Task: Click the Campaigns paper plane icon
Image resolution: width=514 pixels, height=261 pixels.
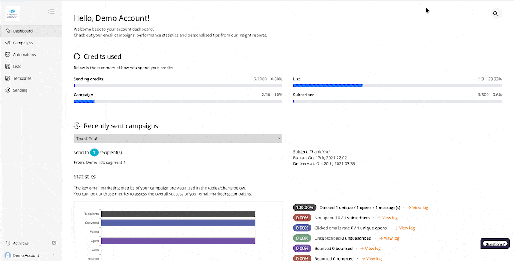Action: click(8, 43)
